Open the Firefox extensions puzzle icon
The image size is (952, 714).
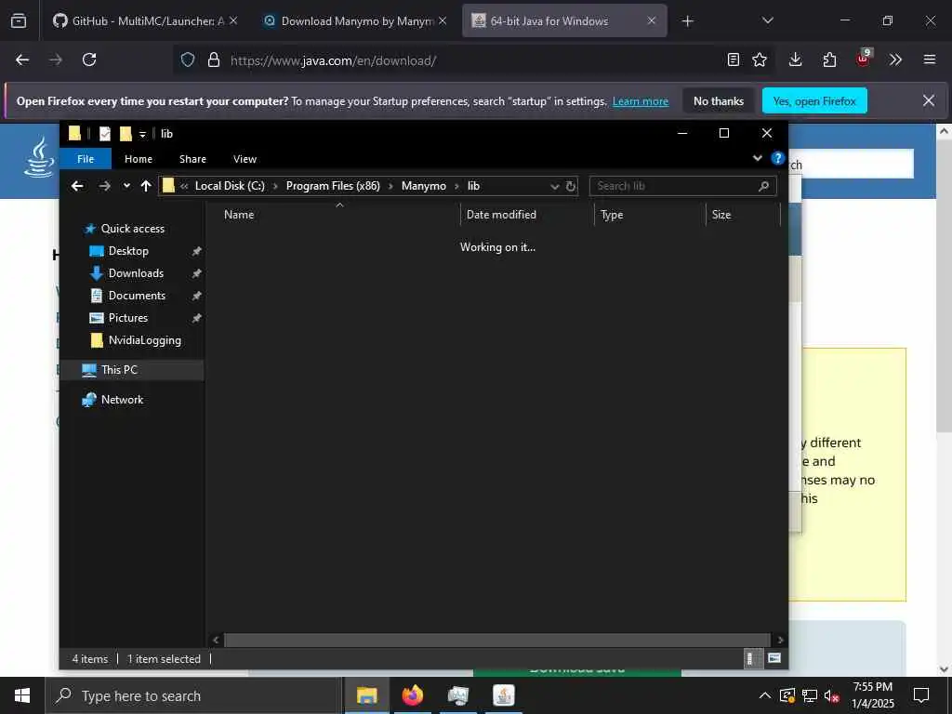click(x=829, y=59)
